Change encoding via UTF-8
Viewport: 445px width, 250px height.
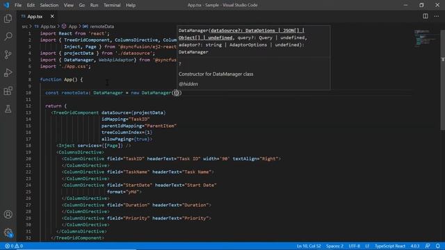pos(354,246)
